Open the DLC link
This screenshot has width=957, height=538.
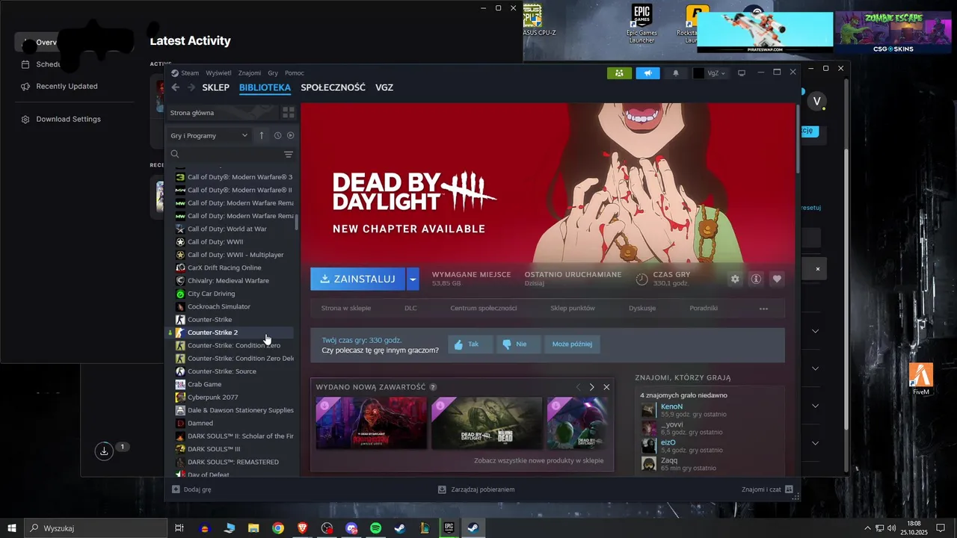pyautogui.click(x=410, y=308)
